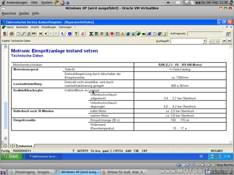
Task: Open the Suchbegriff dropdown arrow
Action: tap(205, 41)
